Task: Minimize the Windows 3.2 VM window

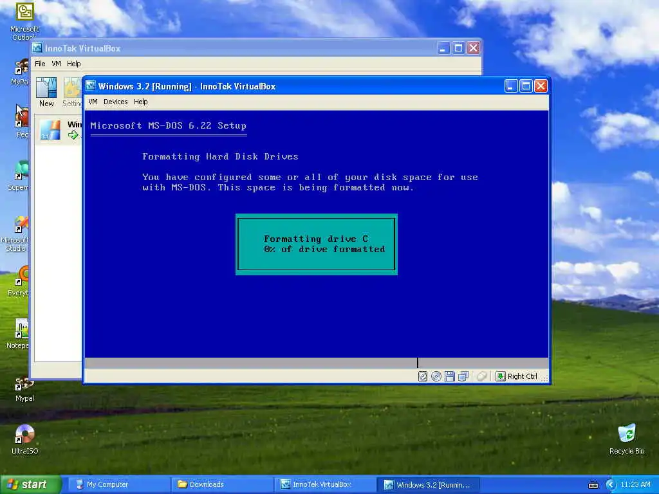Action: coord(510,86)
